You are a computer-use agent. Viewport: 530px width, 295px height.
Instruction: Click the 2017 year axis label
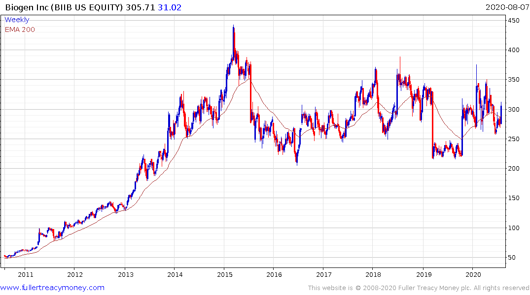(x=324, y=274)
